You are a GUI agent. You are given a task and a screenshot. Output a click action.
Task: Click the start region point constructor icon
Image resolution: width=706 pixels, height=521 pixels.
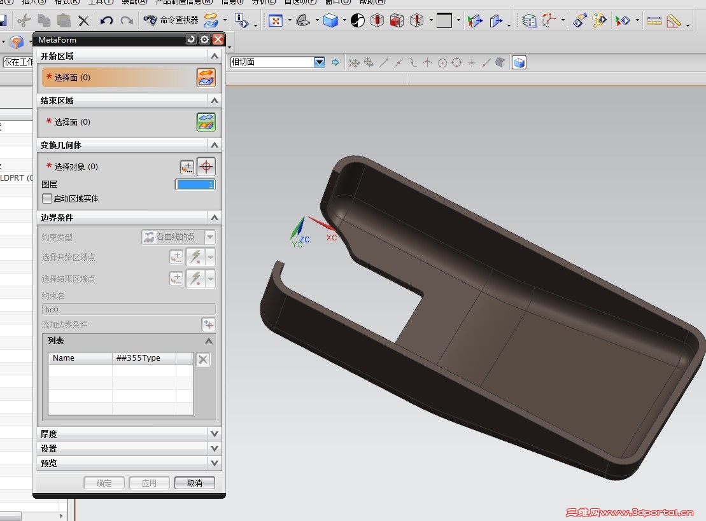pos(176,257)
